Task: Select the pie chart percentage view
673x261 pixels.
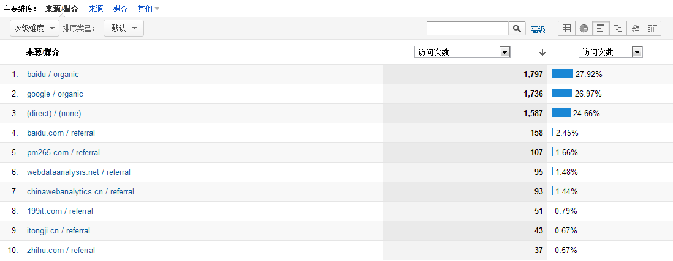Action: [584, 29]
